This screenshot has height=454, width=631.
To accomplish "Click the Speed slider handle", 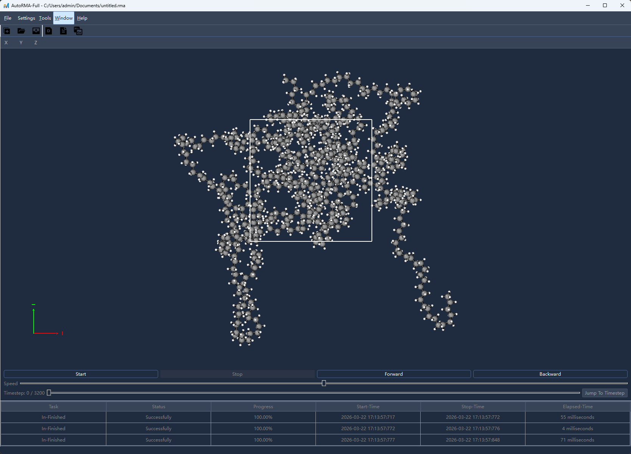I will click(324, 383).
